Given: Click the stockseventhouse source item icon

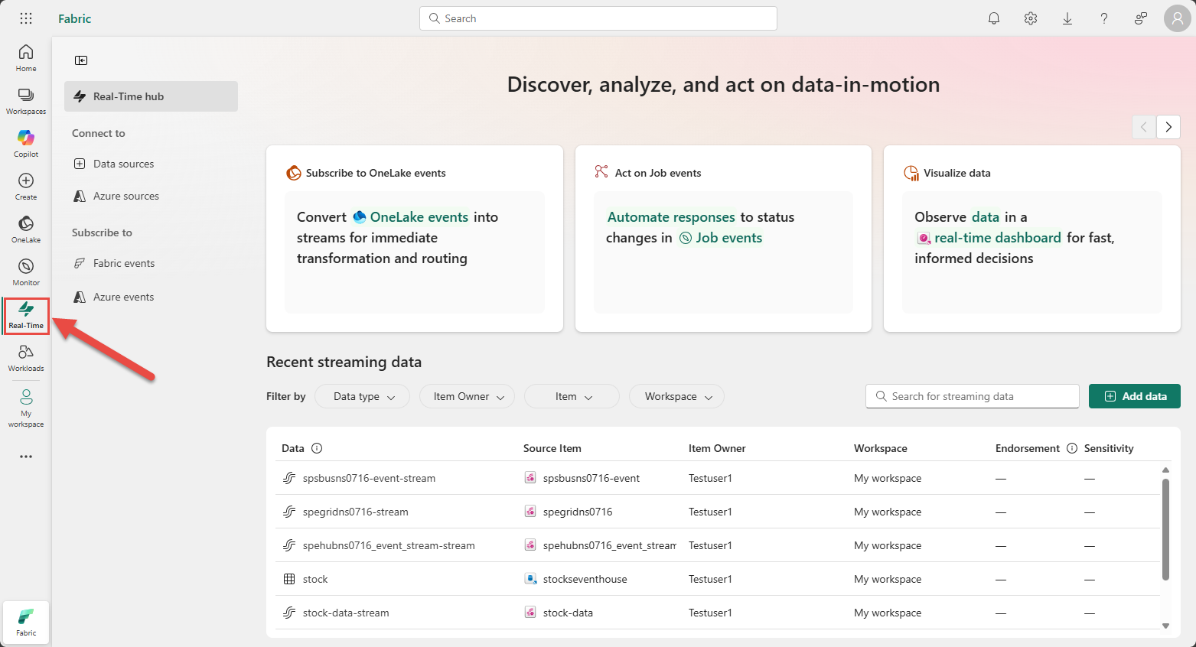Looking at the screenshot, I should pos(530,579).
